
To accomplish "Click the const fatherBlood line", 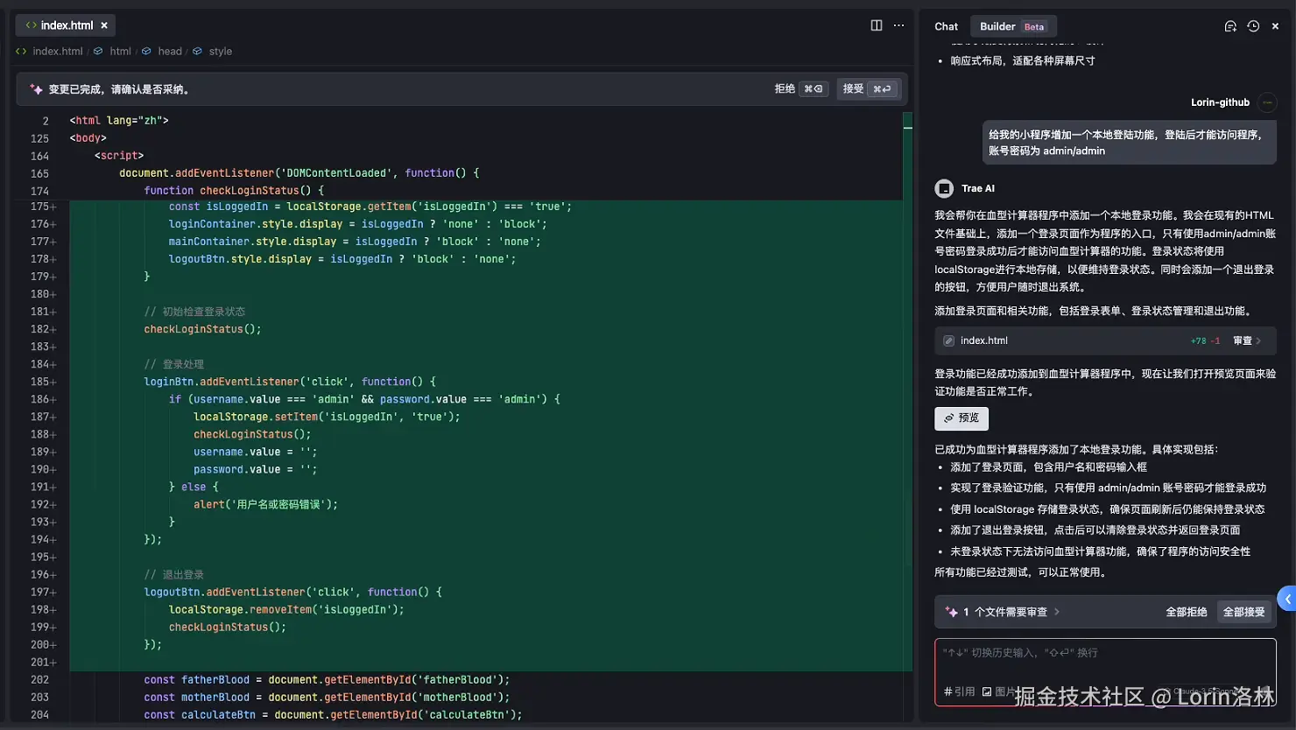I will tap(327, 679).
